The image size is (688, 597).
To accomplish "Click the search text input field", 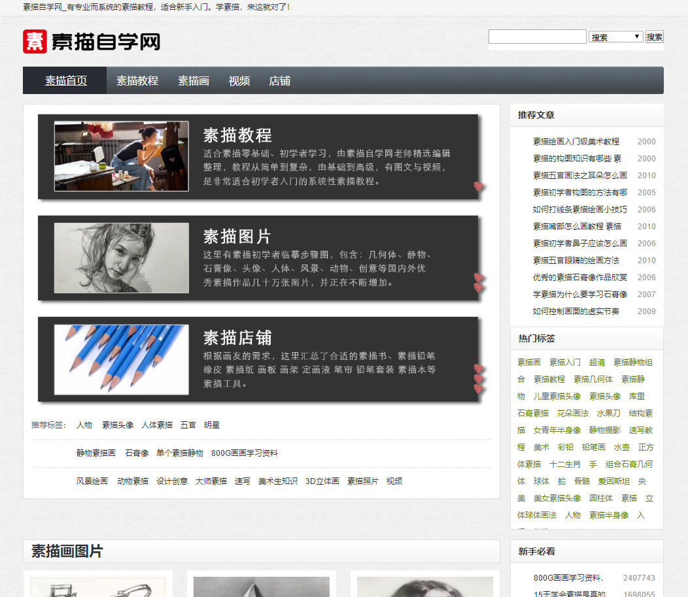I will (x=537, y=37).
